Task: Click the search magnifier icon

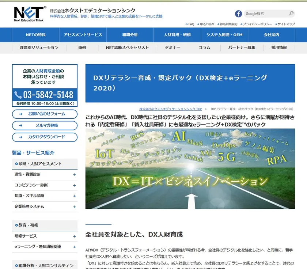Action: click(291, 13)
